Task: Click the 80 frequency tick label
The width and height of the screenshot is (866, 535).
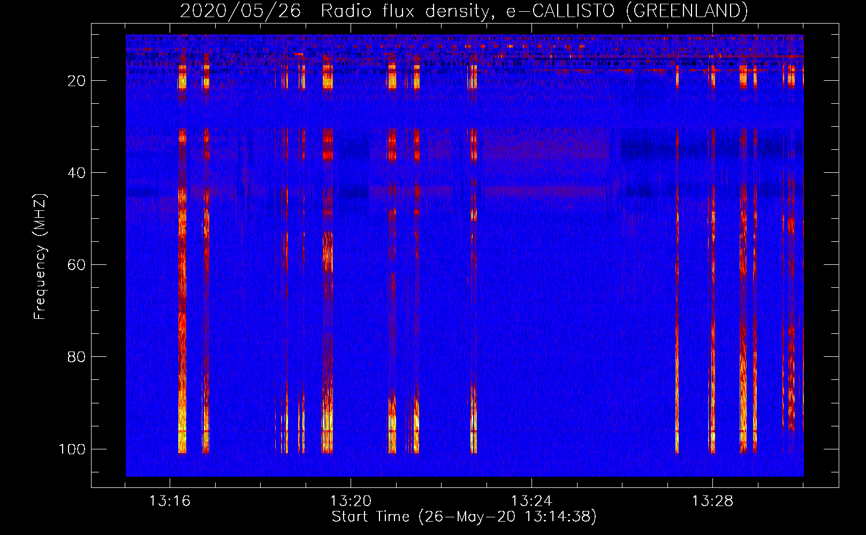Action: coord(77,357)
